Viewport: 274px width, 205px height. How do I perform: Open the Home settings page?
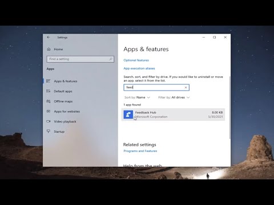click(x=58, y=50)
